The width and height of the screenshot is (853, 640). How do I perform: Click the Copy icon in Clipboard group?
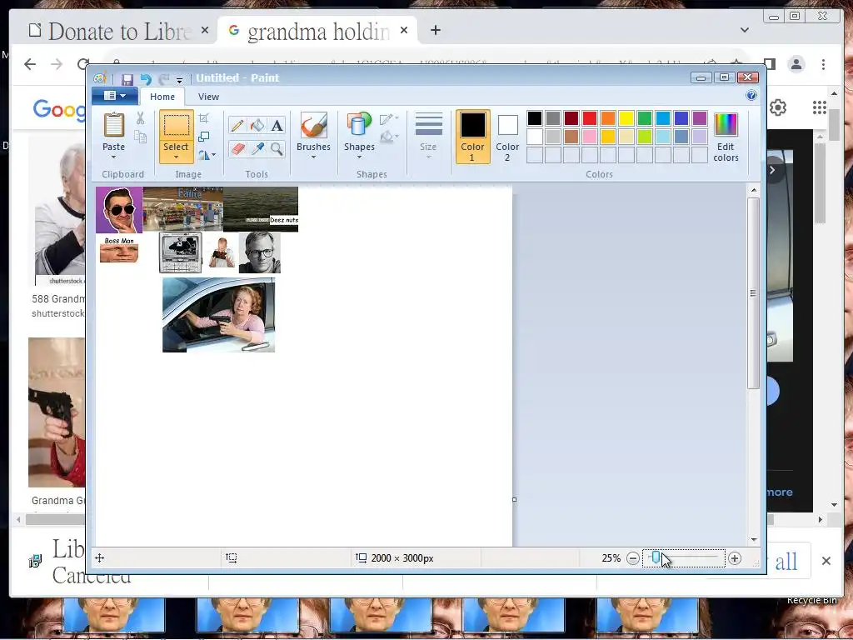(140, 137)
